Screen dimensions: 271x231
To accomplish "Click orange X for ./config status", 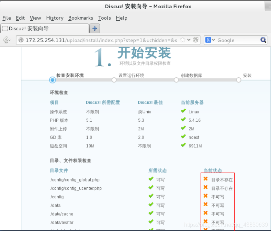I will coord(205,196).
